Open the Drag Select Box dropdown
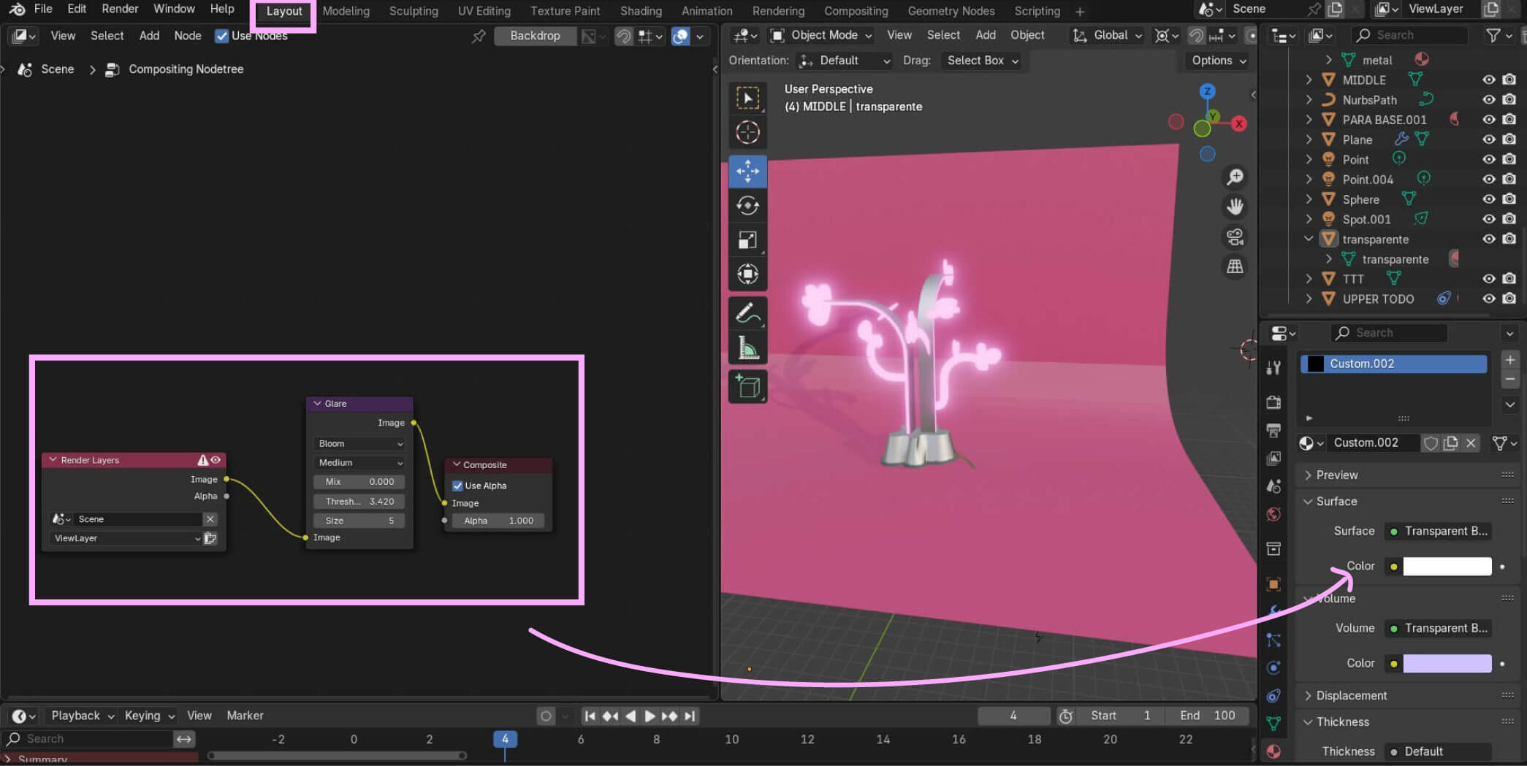 [x=981, y=61]
